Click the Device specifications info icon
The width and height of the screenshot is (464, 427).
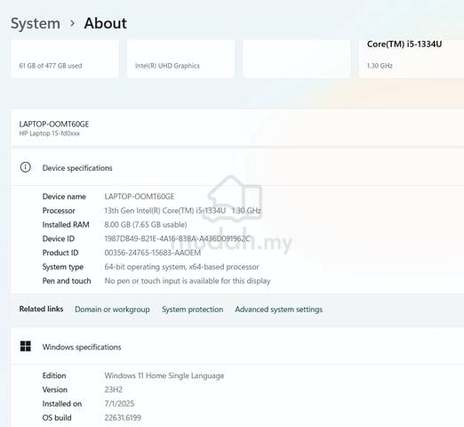[x=25, y=167]
